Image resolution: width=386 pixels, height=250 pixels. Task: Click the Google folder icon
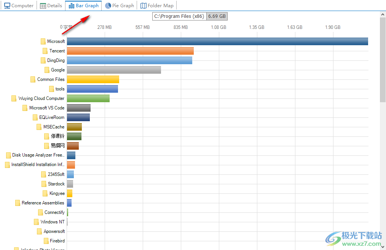(47, 70)
